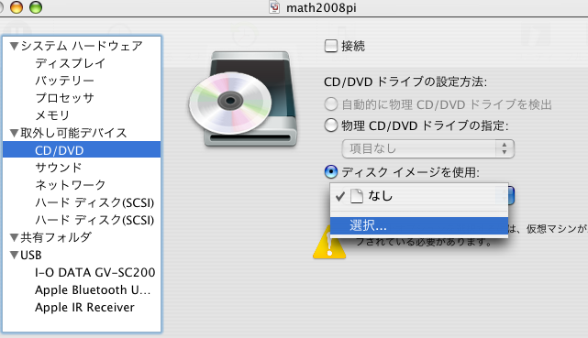Click the CD/DVD drive illustration
Viewport: 588px width, 338px height.
pos(243,99)
